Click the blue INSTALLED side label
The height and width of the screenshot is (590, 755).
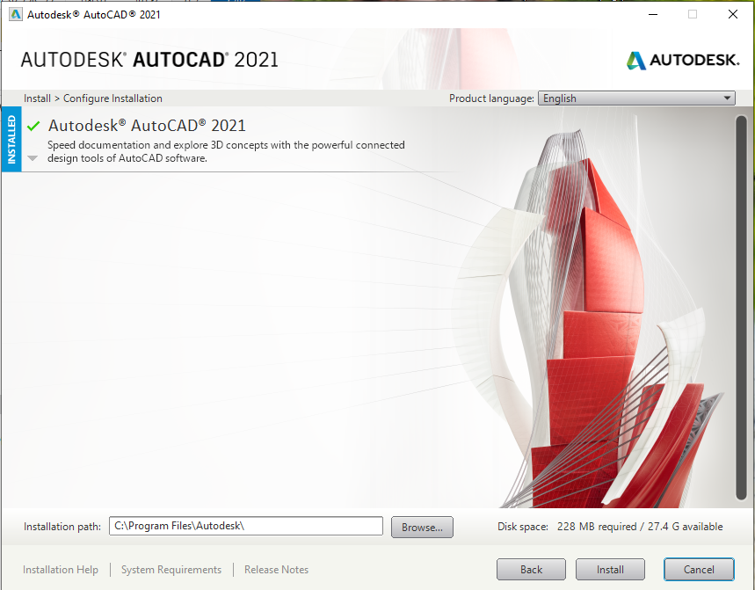[x=11, y=139]
